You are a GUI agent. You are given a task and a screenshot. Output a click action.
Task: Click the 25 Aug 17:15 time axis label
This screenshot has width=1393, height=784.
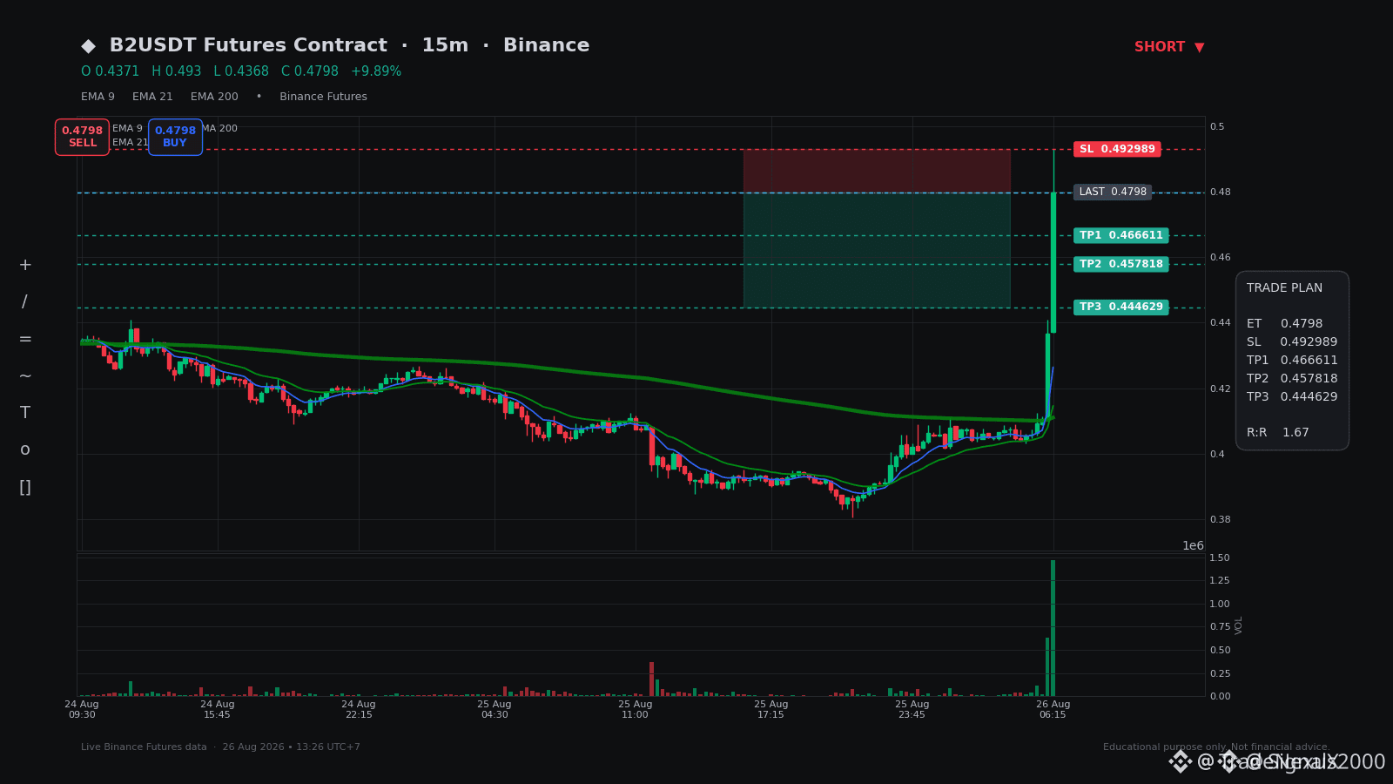pos(771,709)
